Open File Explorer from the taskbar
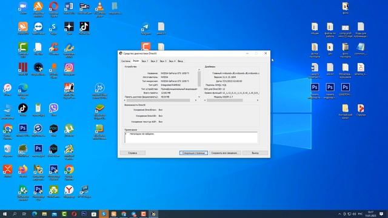 [44, 214]
